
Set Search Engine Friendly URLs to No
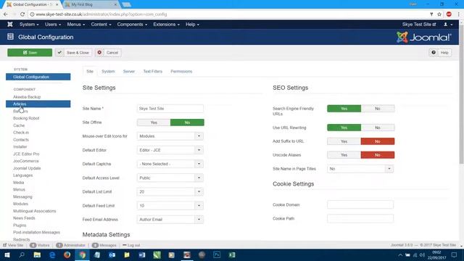coord(378,109)
